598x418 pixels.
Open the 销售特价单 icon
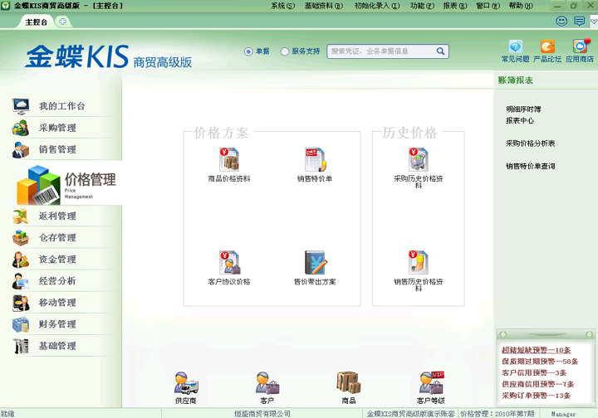pyautogui.click(x=315, y=160)
